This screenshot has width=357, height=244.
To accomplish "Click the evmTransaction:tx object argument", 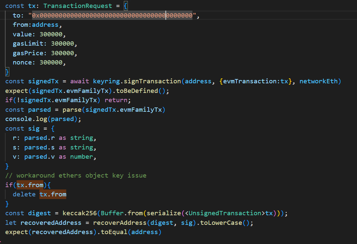I will [255, 81].
